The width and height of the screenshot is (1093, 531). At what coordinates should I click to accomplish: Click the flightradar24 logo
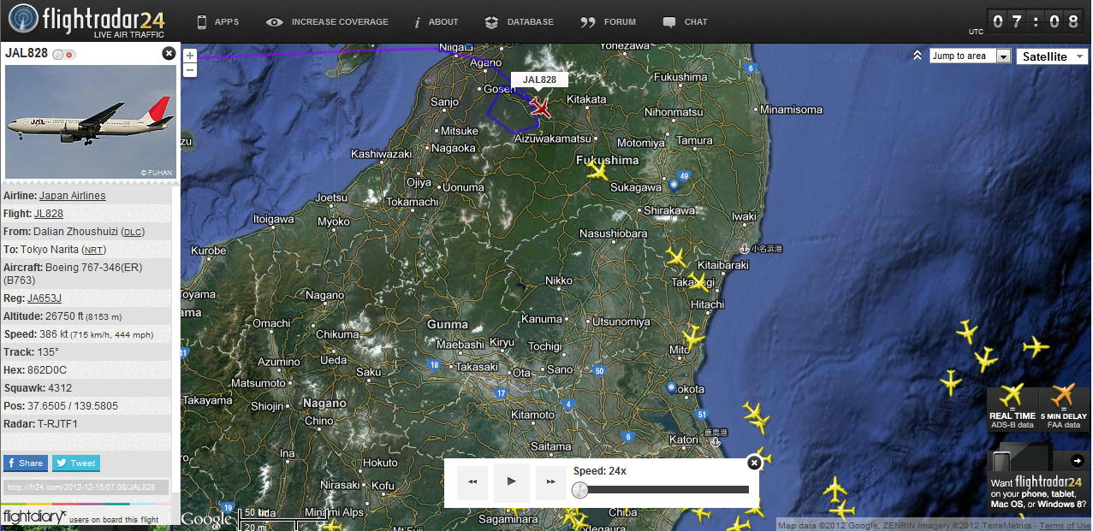pos(86,21)
